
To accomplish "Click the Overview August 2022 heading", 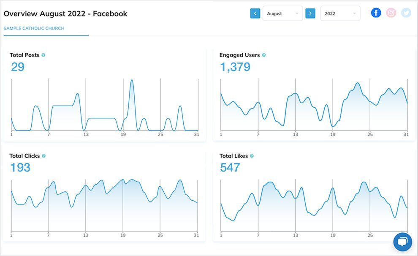I will click(65, 14).
